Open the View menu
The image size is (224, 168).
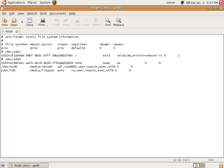[21, 13]
